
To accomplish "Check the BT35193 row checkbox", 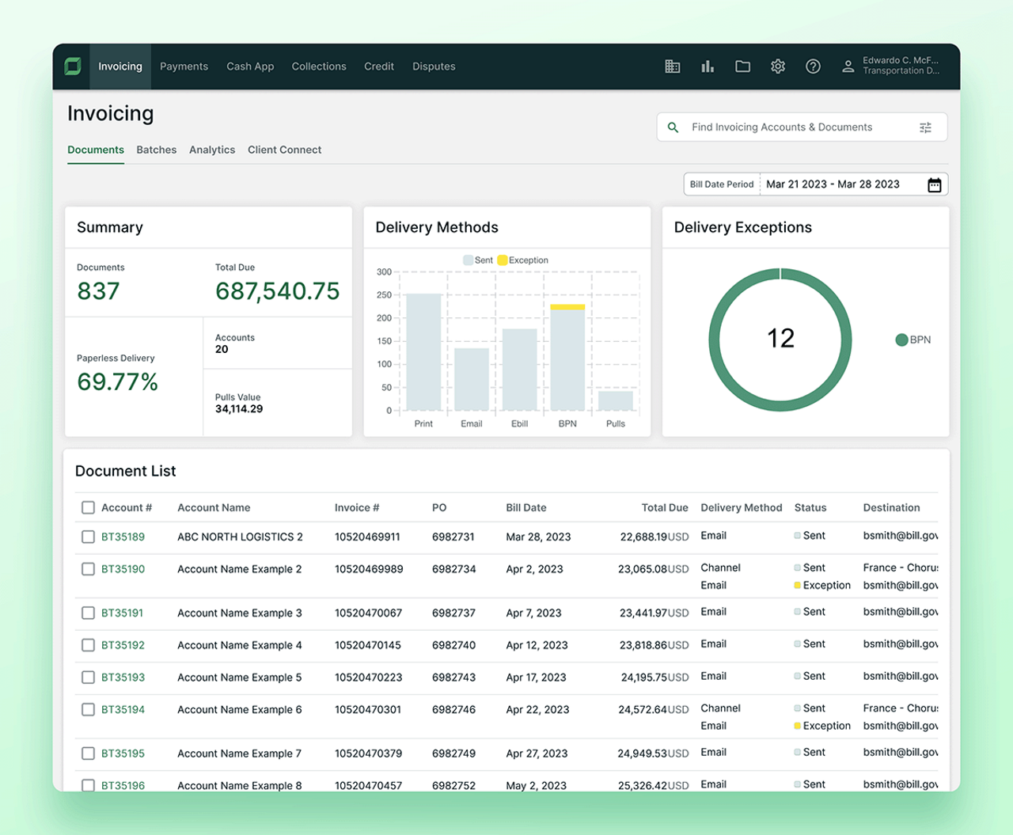I will (88, 677).
